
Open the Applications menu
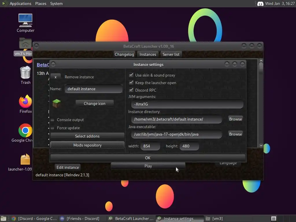[21, 3]
